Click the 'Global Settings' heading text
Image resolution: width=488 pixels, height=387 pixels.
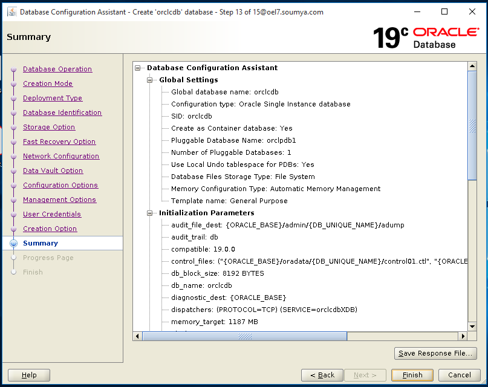pyautogui.click(x=189, y=80)
